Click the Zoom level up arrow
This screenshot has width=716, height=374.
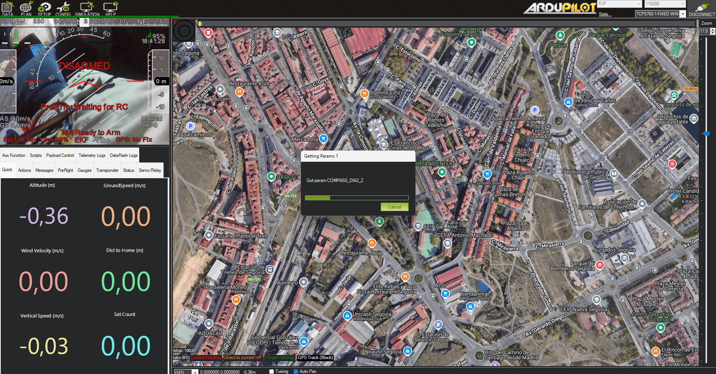[713, 30]
